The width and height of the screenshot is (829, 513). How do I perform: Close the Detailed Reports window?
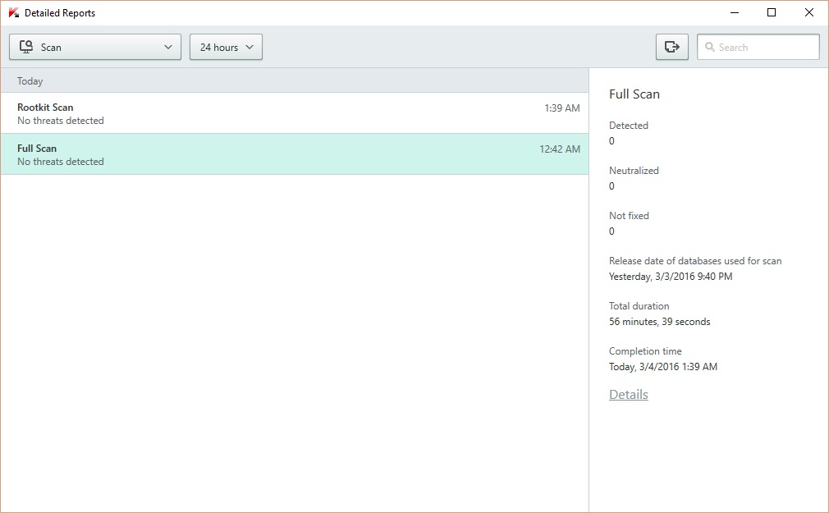pyautogui.click(x=808, y=12)
